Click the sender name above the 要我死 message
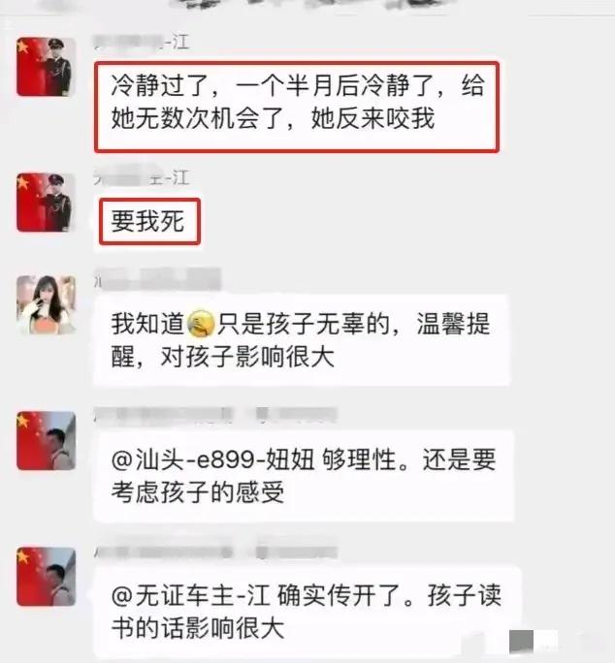This screenshot has width=615, height=663. point(142,179)
